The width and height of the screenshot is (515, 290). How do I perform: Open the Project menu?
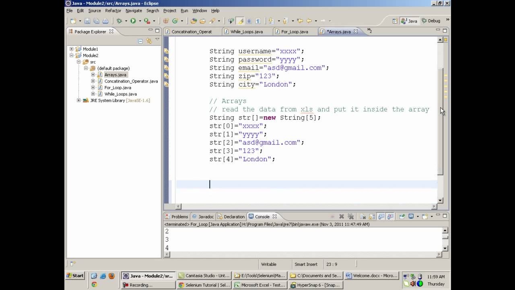tap(170, 10)
